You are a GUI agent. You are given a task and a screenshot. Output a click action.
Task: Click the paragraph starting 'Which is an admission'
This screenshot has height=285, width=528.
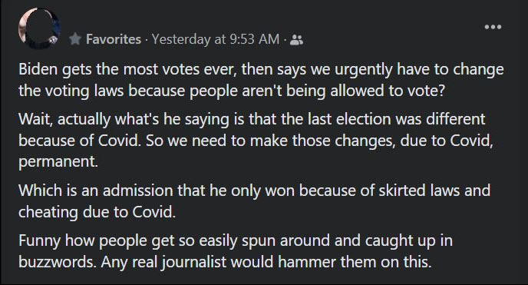254,201
